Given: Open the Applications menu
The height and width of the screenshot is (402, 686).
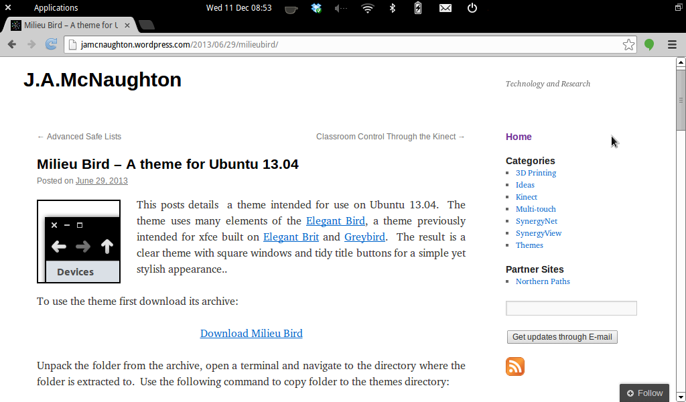Looking at the screenshot, I should (x=56, y=8).
